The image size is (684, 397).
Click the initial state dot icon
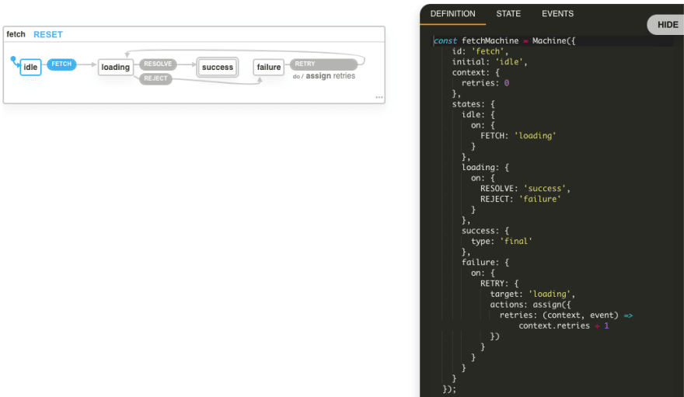point(13,59)
